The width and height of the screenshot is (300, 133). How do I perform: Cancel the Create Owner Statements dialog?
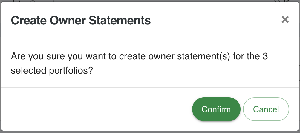click(x=266, y=109)
